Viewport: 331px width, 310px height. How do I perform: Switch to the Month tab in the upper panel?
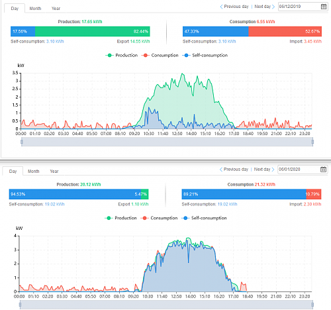35,9
